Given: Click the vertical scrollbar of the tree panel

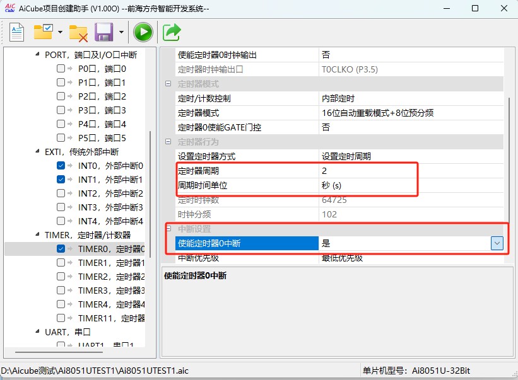Looking at the screenshot, I should [150, 194].
